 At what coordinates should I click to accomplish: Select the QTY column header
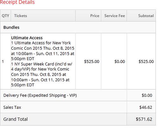pos(5,16)
